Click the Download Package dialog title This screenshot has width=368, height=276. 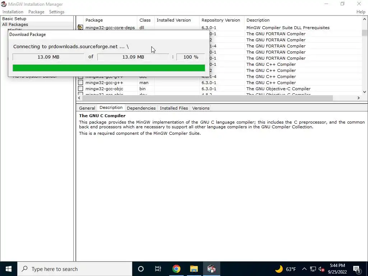[x=27, y=34]
